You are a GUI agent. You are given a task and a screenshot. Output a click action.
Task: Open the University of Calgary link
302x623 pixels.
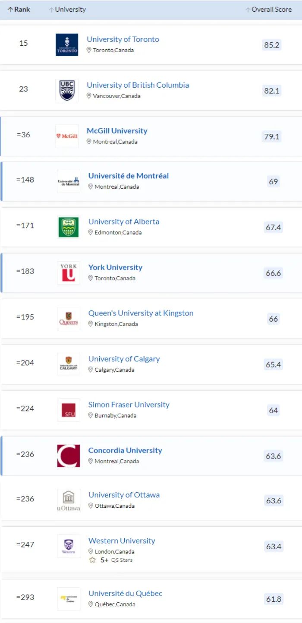(124, 359)
